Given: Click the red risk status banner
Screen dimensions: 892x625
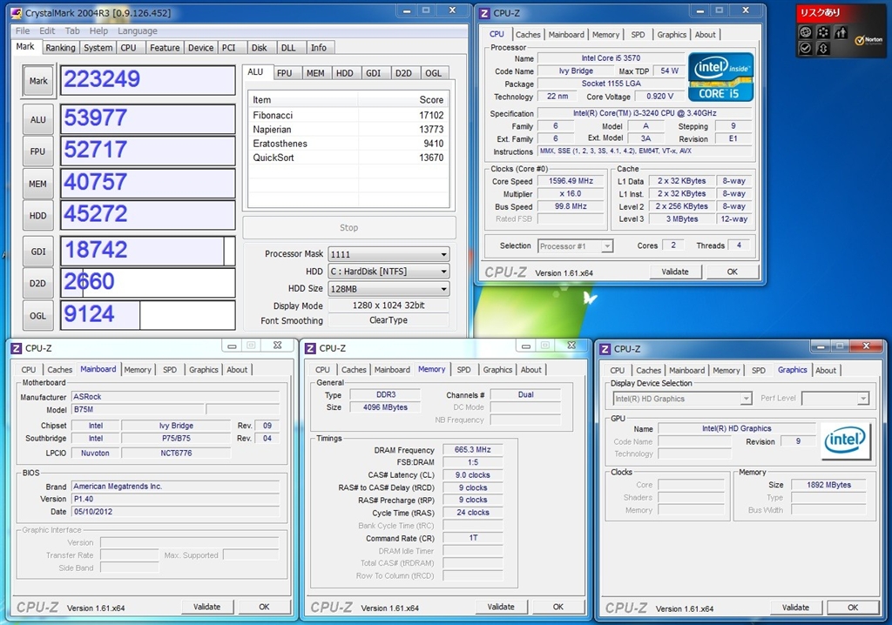Looking at the screenshot, I should [820, 12].
